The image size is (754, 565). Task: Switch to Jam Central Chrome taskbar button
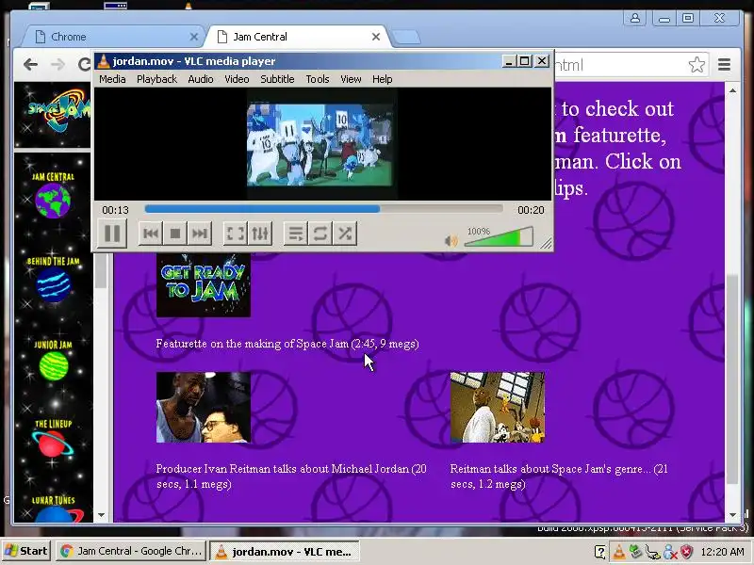click(x=131, y=551)
